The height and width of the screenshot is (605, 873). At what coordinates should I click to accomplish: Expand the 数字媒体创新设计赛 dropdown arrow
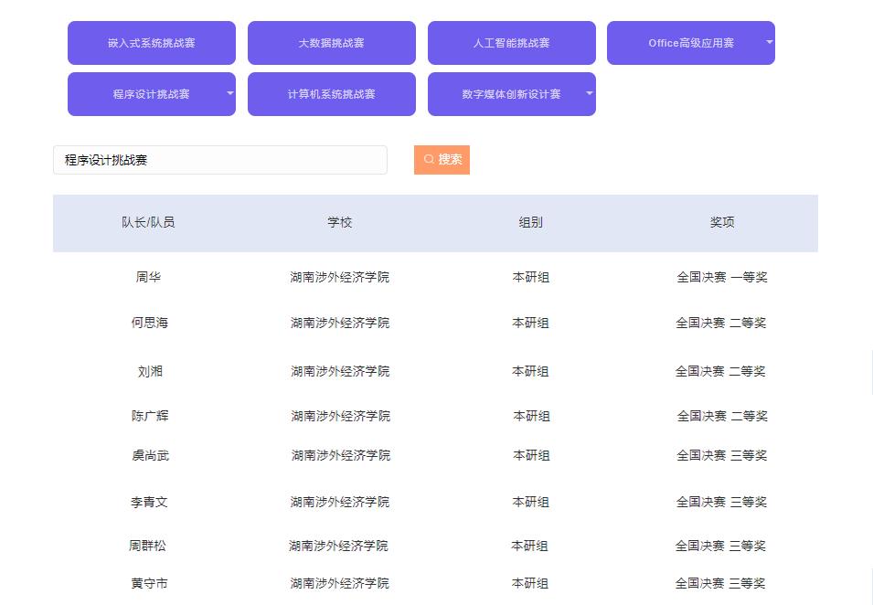pyautogui.click(x=590, y=93)
